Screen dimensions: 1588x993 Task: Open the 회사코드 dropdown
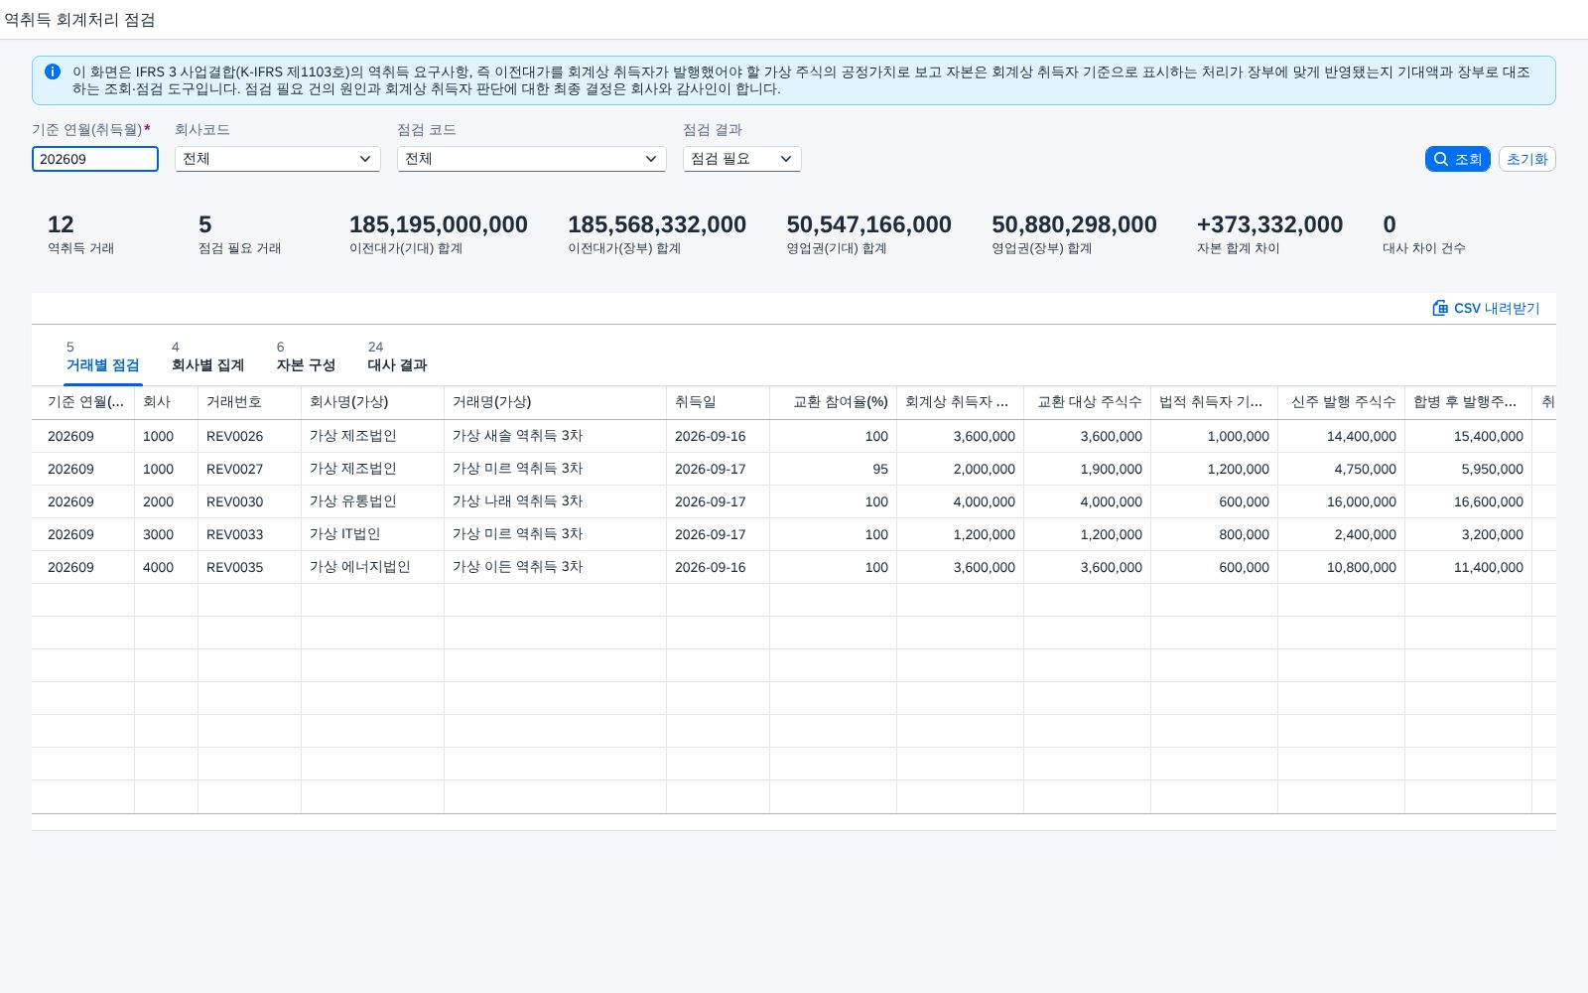point(278,159)
